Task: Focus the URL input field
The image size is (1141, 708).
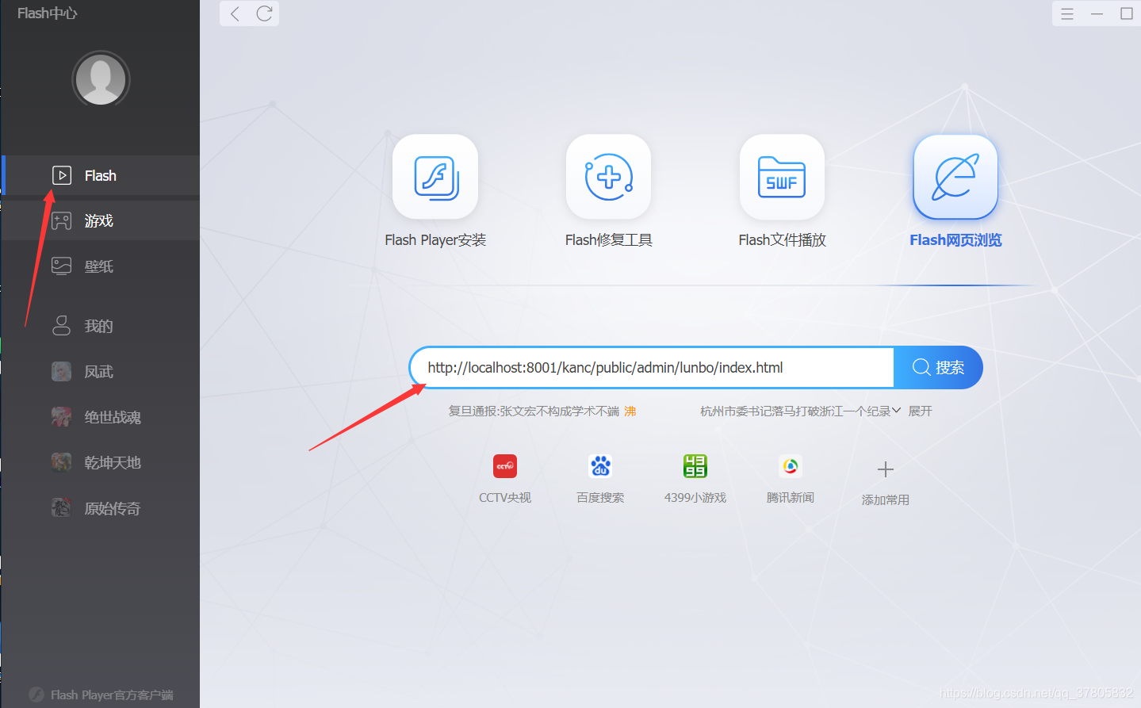Action: click(x=653, y=367)
